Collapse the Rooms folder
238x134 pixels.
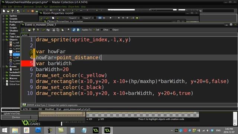point(3,66)
